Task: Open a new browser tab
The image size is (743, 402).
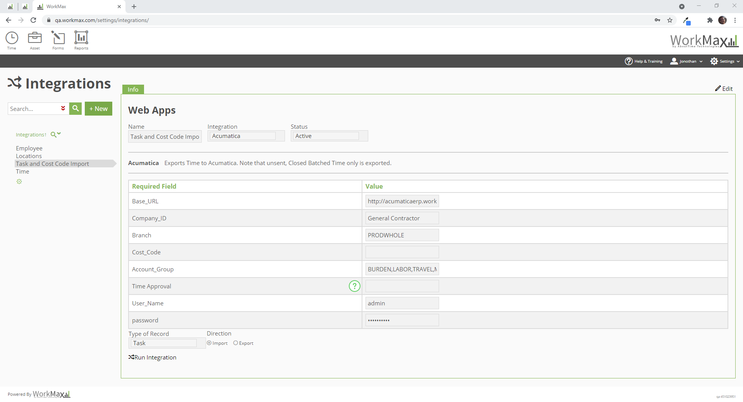Action: (134, 7)
